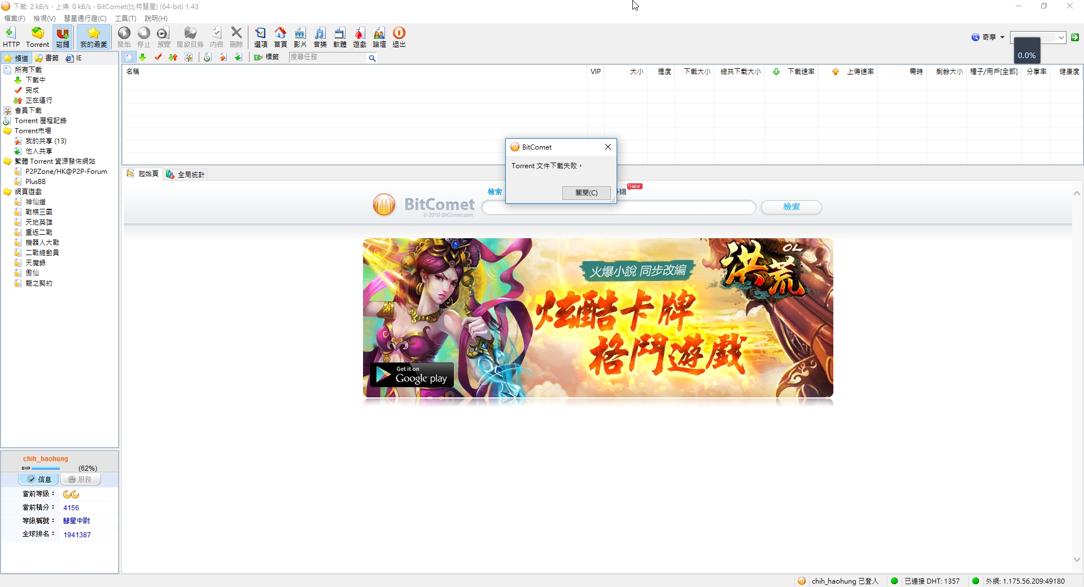Open the 遊戲 games toolbar icon
The image size is (1084, 587).
tap(360, 37)
